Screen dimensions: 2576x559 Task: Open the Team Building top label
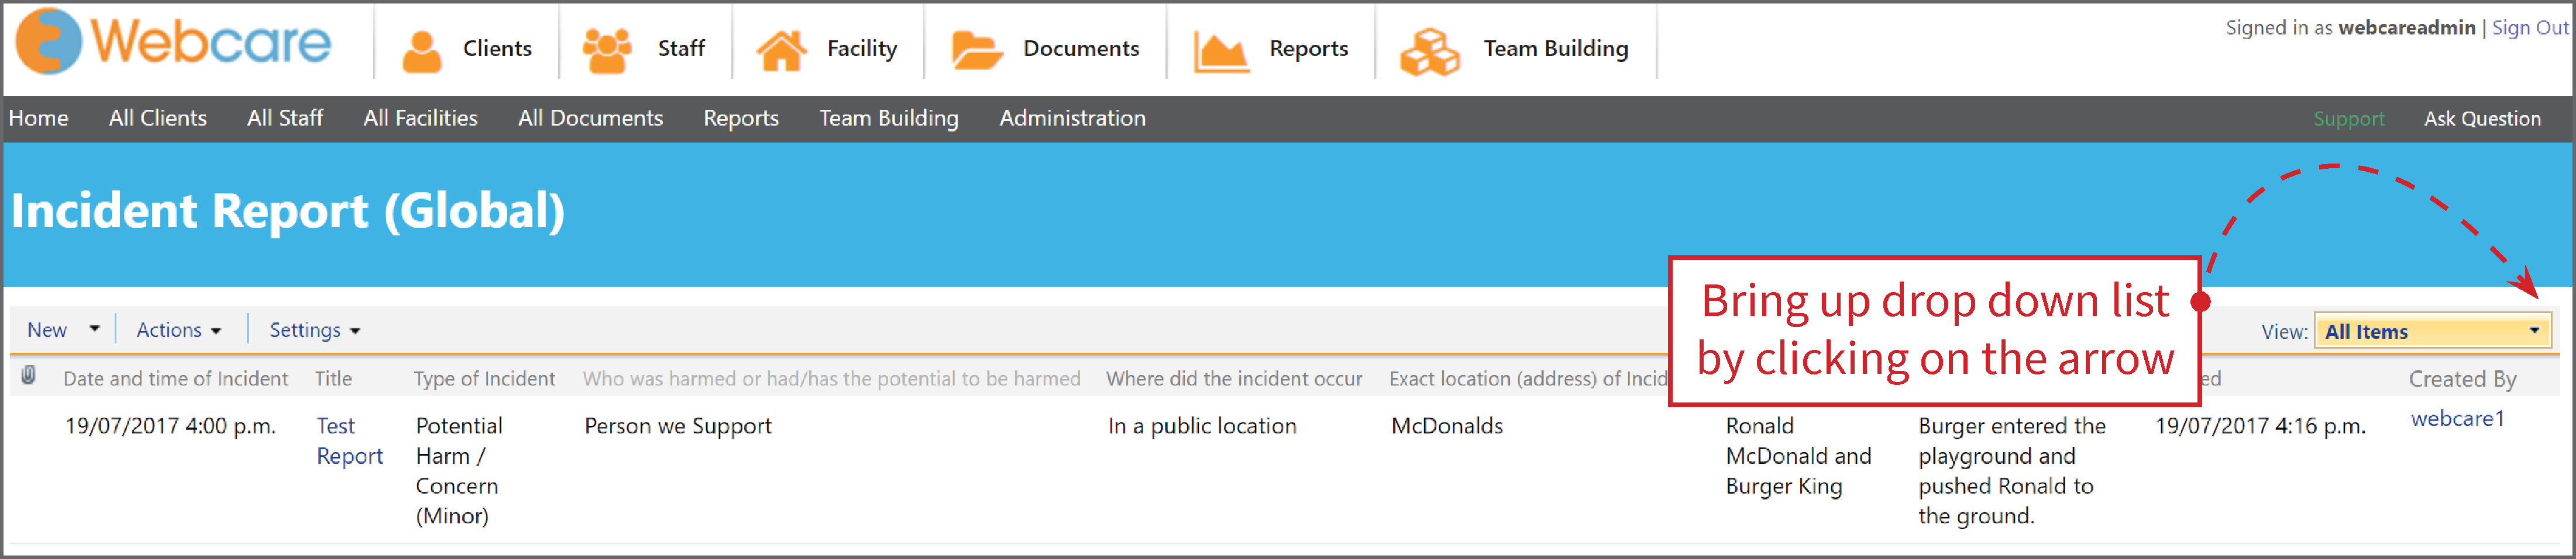[x=1556, y=49]
